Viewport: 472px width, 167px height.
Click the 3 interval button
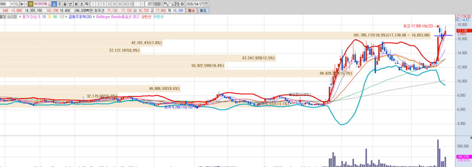(x=99, y=4)
